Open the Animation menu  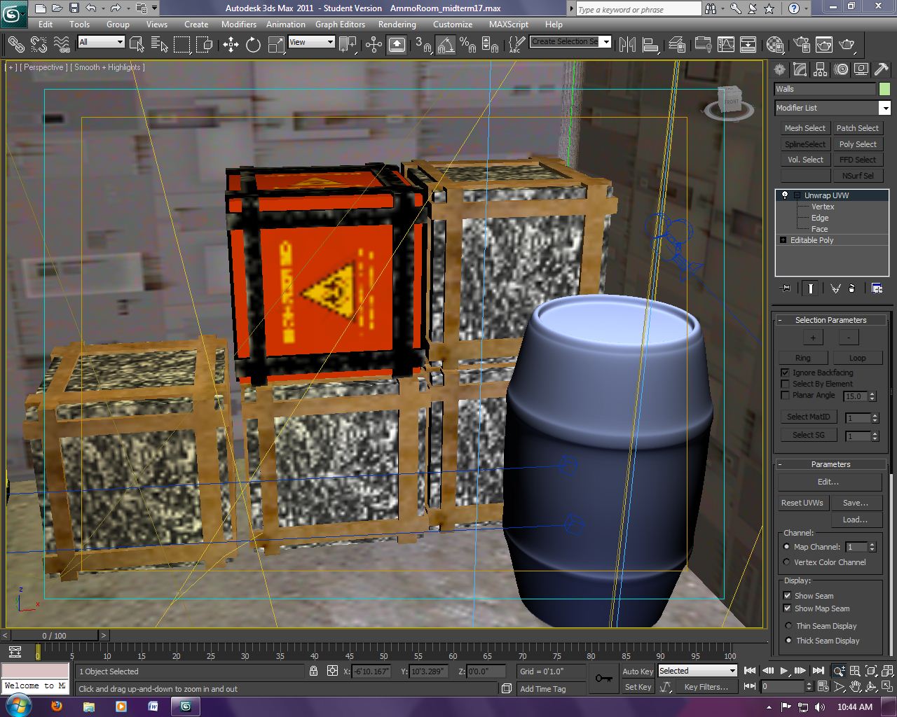tap(286, 24)
